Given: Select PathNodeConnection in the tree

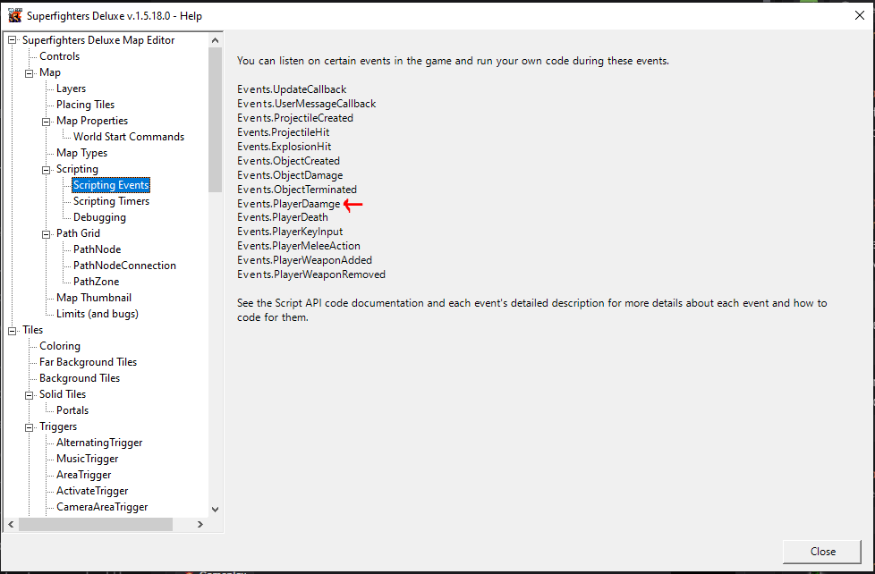Looking at the screenshot, I should pos(124,266).
